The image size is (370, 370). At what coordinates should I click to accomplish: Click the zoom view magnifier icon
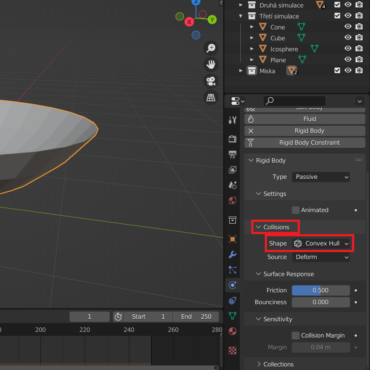(211, 48)
